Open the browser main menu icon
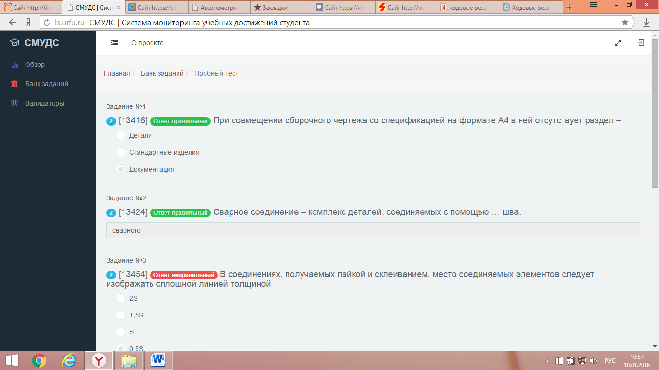 [x=594, y=5]
